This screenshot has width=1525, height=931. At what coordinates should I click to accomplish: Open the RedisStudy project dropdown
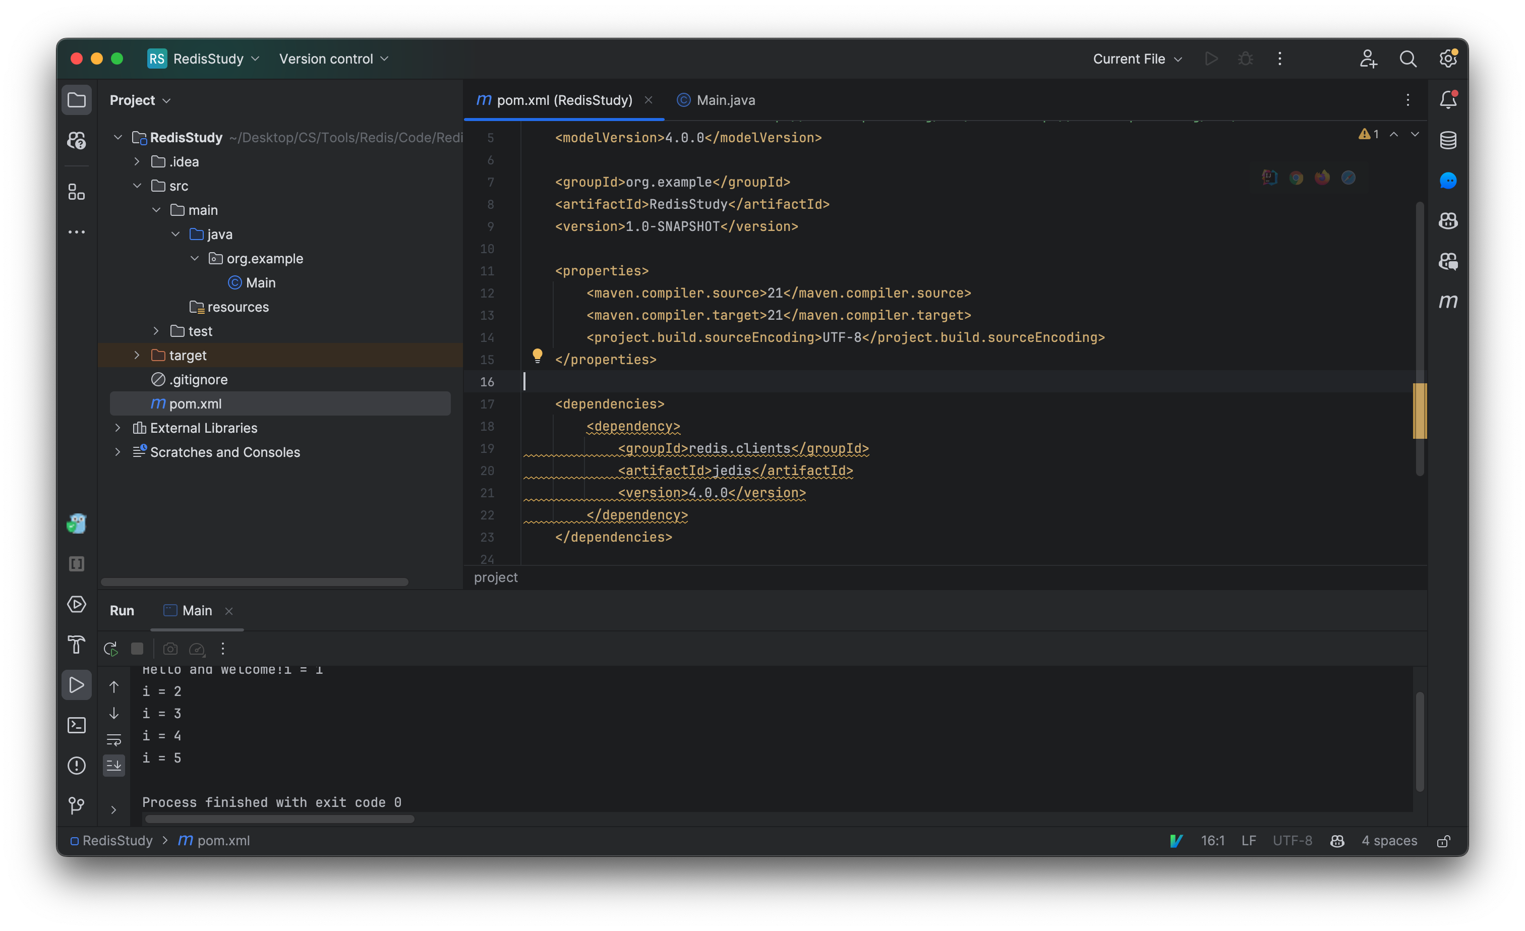[204, 59]
